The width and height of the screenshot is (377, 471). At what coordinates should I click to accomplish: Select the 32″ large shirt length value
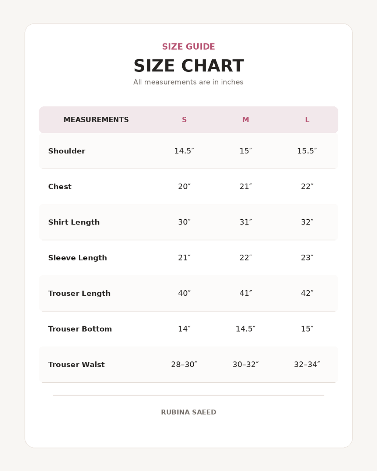click(x=307, y=223)
